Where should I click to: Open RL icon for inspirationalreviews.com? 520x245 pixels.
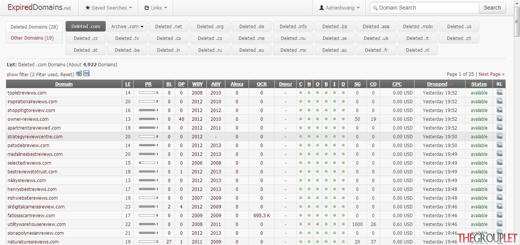point(499,101)
